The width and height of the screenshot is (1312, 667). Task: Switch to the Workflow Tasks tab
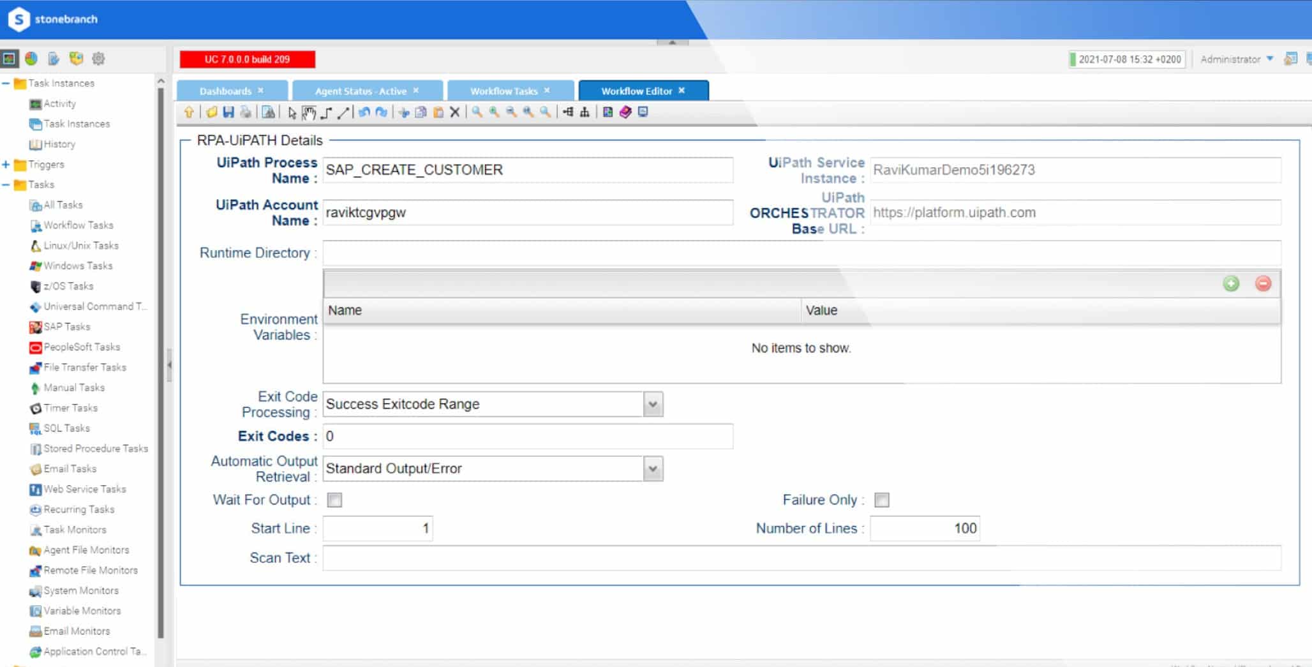504,91
